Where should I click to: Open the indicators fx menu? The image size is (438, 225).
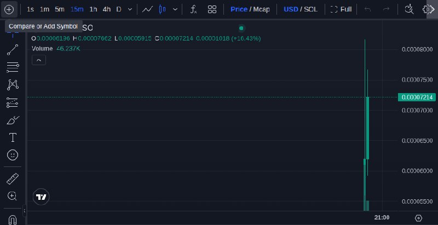point(193,9)
